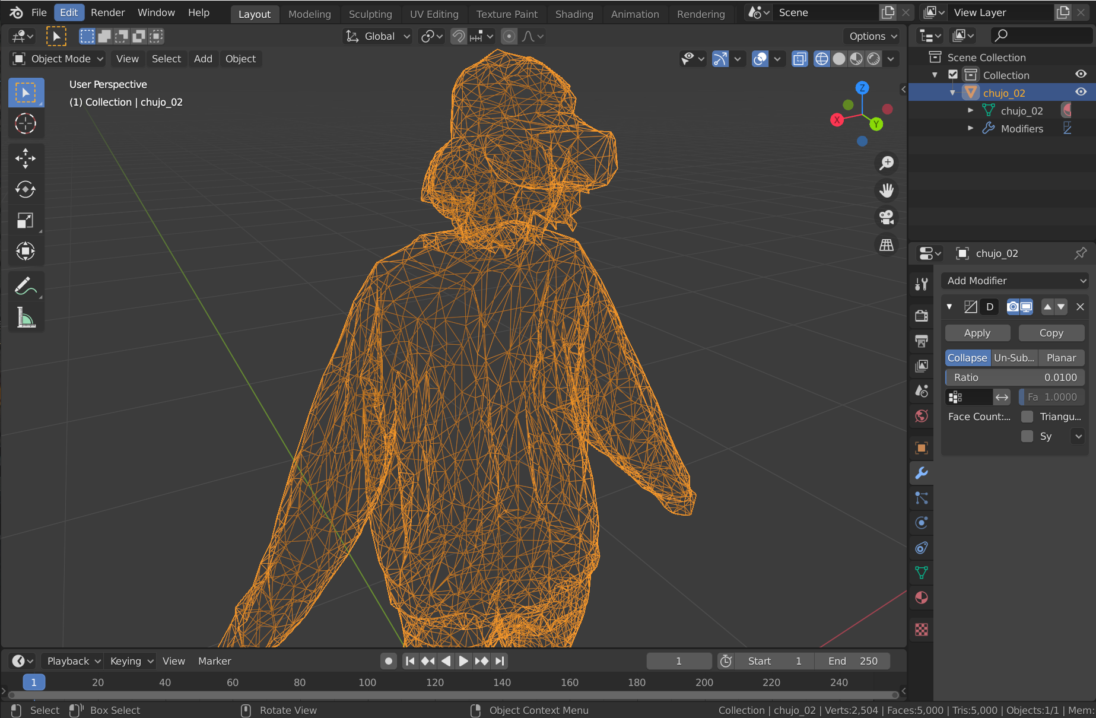Click the play animation button

463,661
